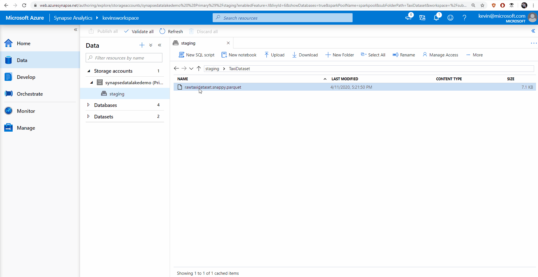538x277 pixels.
Task: Open recent locations dropdown arrow
Action: [191, 68]
